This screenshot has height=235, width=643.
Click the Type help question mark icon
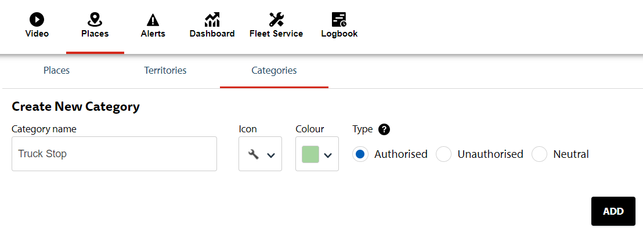(384, 129)
